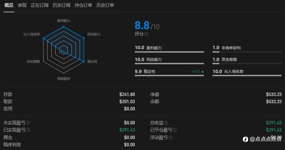The height and width of the screenshot is (150, 285).
Task: Click the 净值 value $533.23
Action: pyautogui.click(x=274, y=94)
